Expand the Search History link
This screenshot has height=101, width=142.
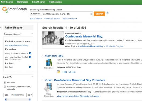(70, 19)
